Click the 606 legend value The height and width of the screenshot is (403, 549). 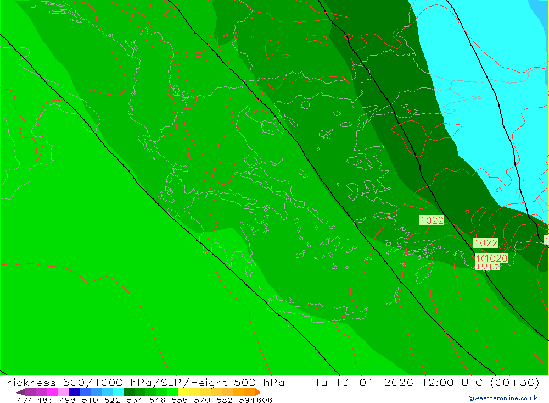pos(265,400)
